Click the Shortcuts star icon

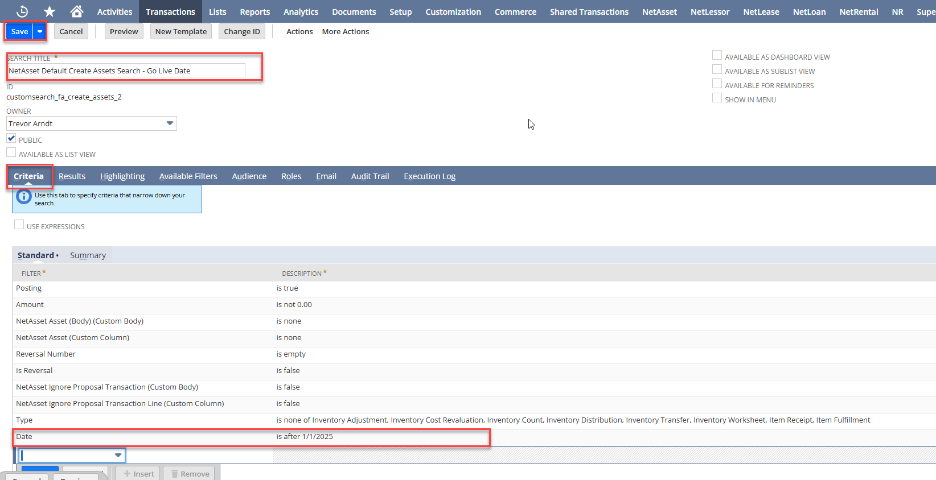(x=50, y=11)
